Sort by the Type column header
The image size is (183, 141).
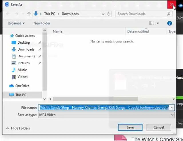pyautogui.click(x=172, y=31)
